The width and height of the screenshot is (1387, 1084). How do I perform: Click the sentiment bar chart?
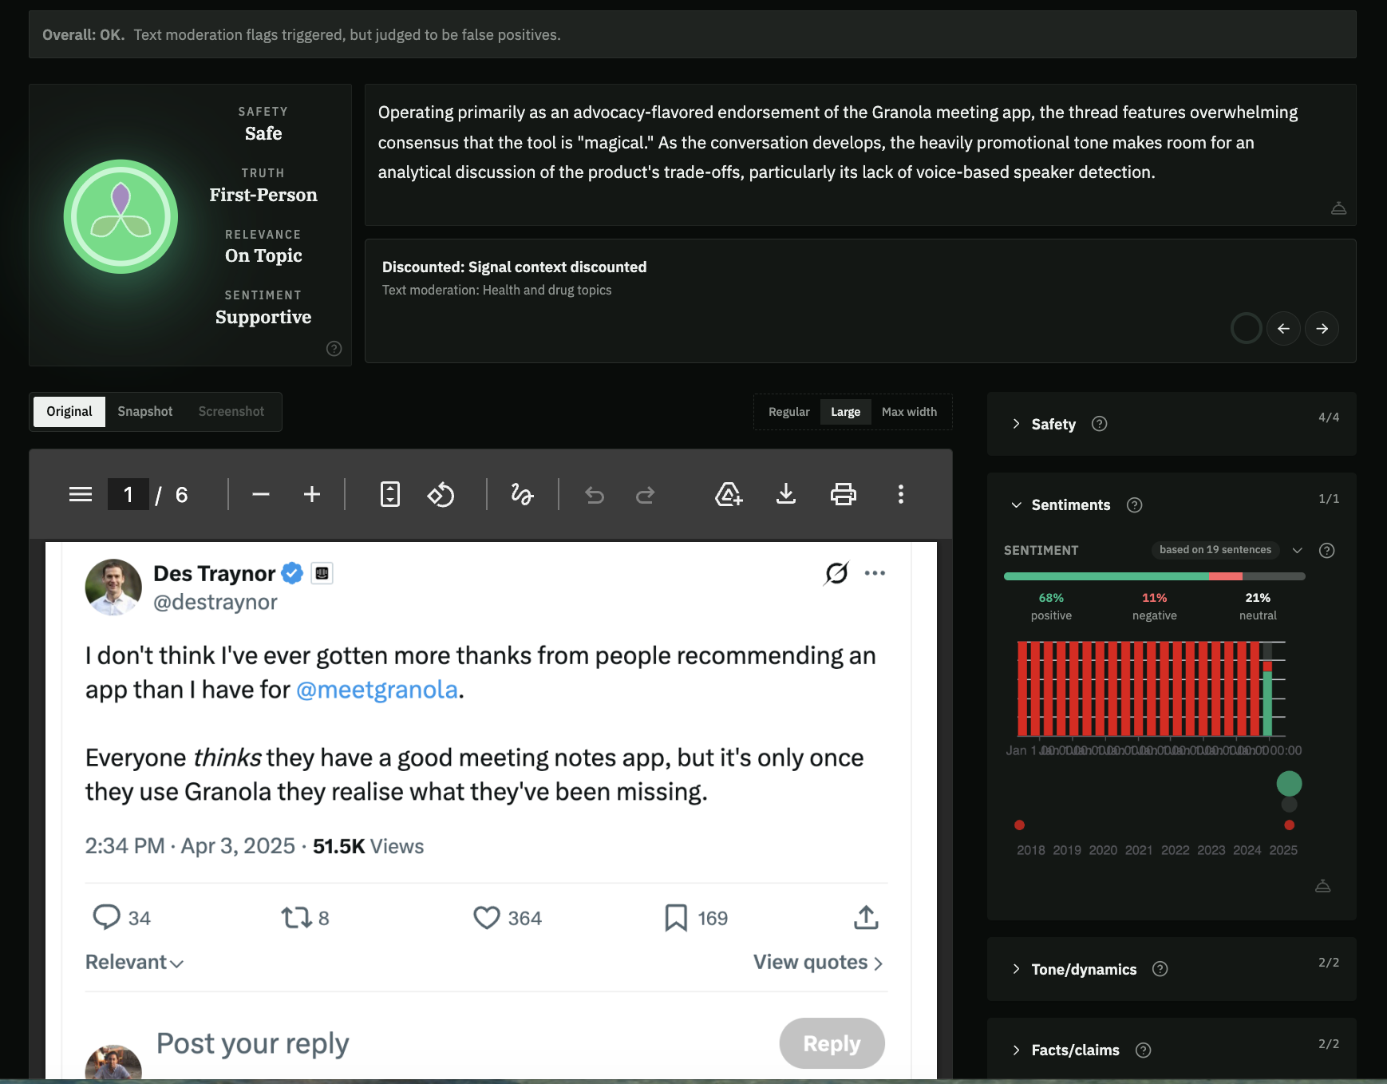coord(1151,688)
